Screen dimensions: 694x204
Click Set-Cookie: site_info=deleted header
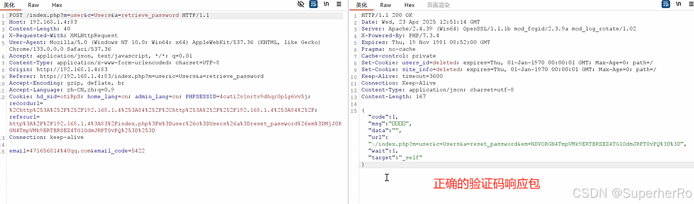(x=509, y=69)
